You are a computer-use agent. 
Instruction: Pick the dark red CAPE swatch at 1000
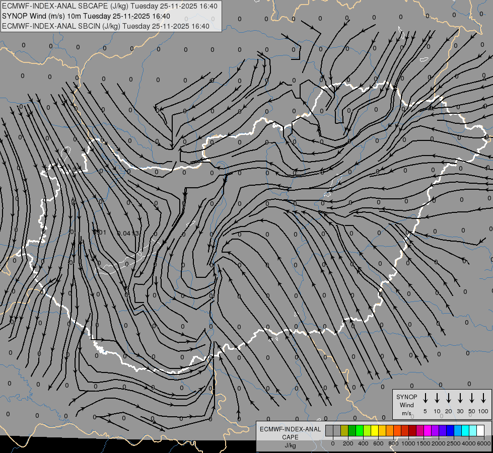(412, 431)
